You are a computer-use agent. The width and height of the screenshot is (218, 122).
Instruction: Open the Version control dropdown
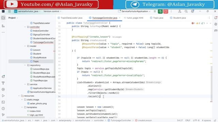click(x=52, y=11)
